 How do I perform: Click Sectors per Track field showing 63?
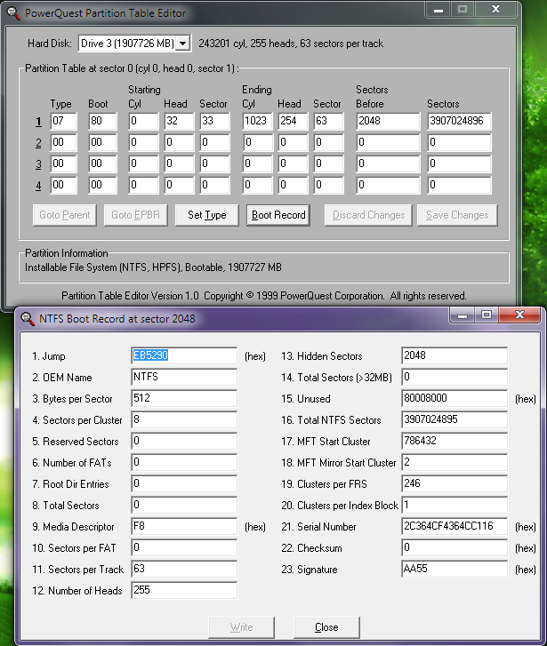[184, 569]
